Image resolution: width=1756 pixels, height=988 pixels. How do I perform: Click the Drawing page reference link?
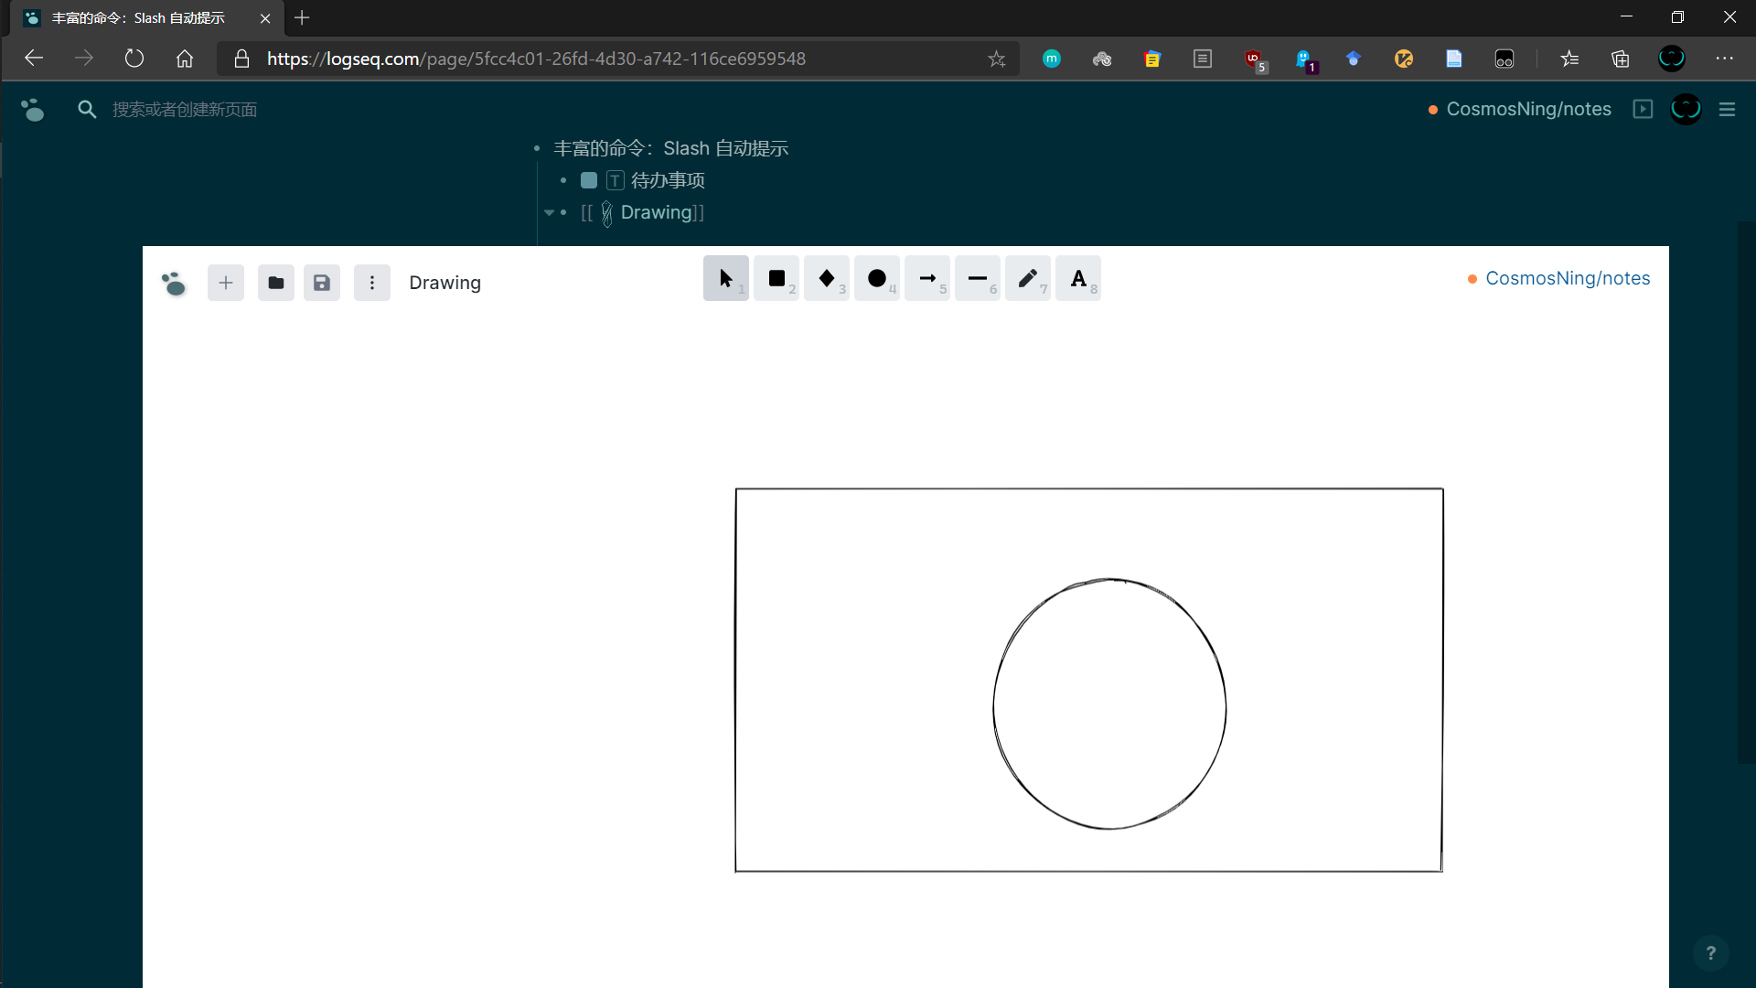coord(656,212)
